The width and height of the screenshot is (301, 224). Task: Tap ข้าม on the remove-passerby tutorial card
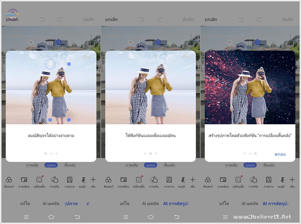click(87, 56)
